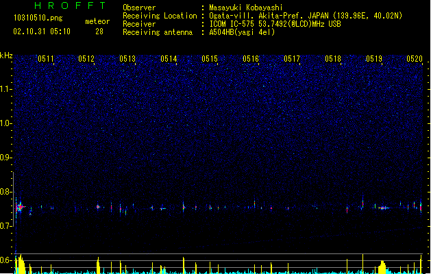Click the timestamp 02.10.31 05:10

pos(42,32)
